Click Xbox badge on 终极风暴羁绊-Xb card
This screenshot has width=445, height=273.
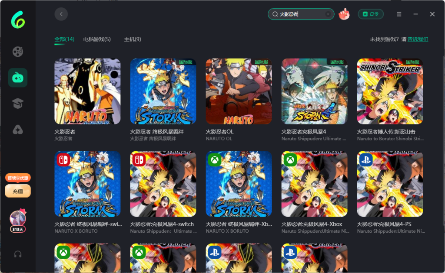click(215, 160)
